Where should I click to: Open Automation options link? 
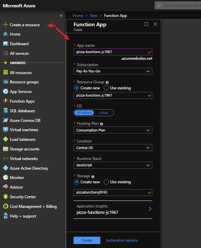[x=122, y=240]
